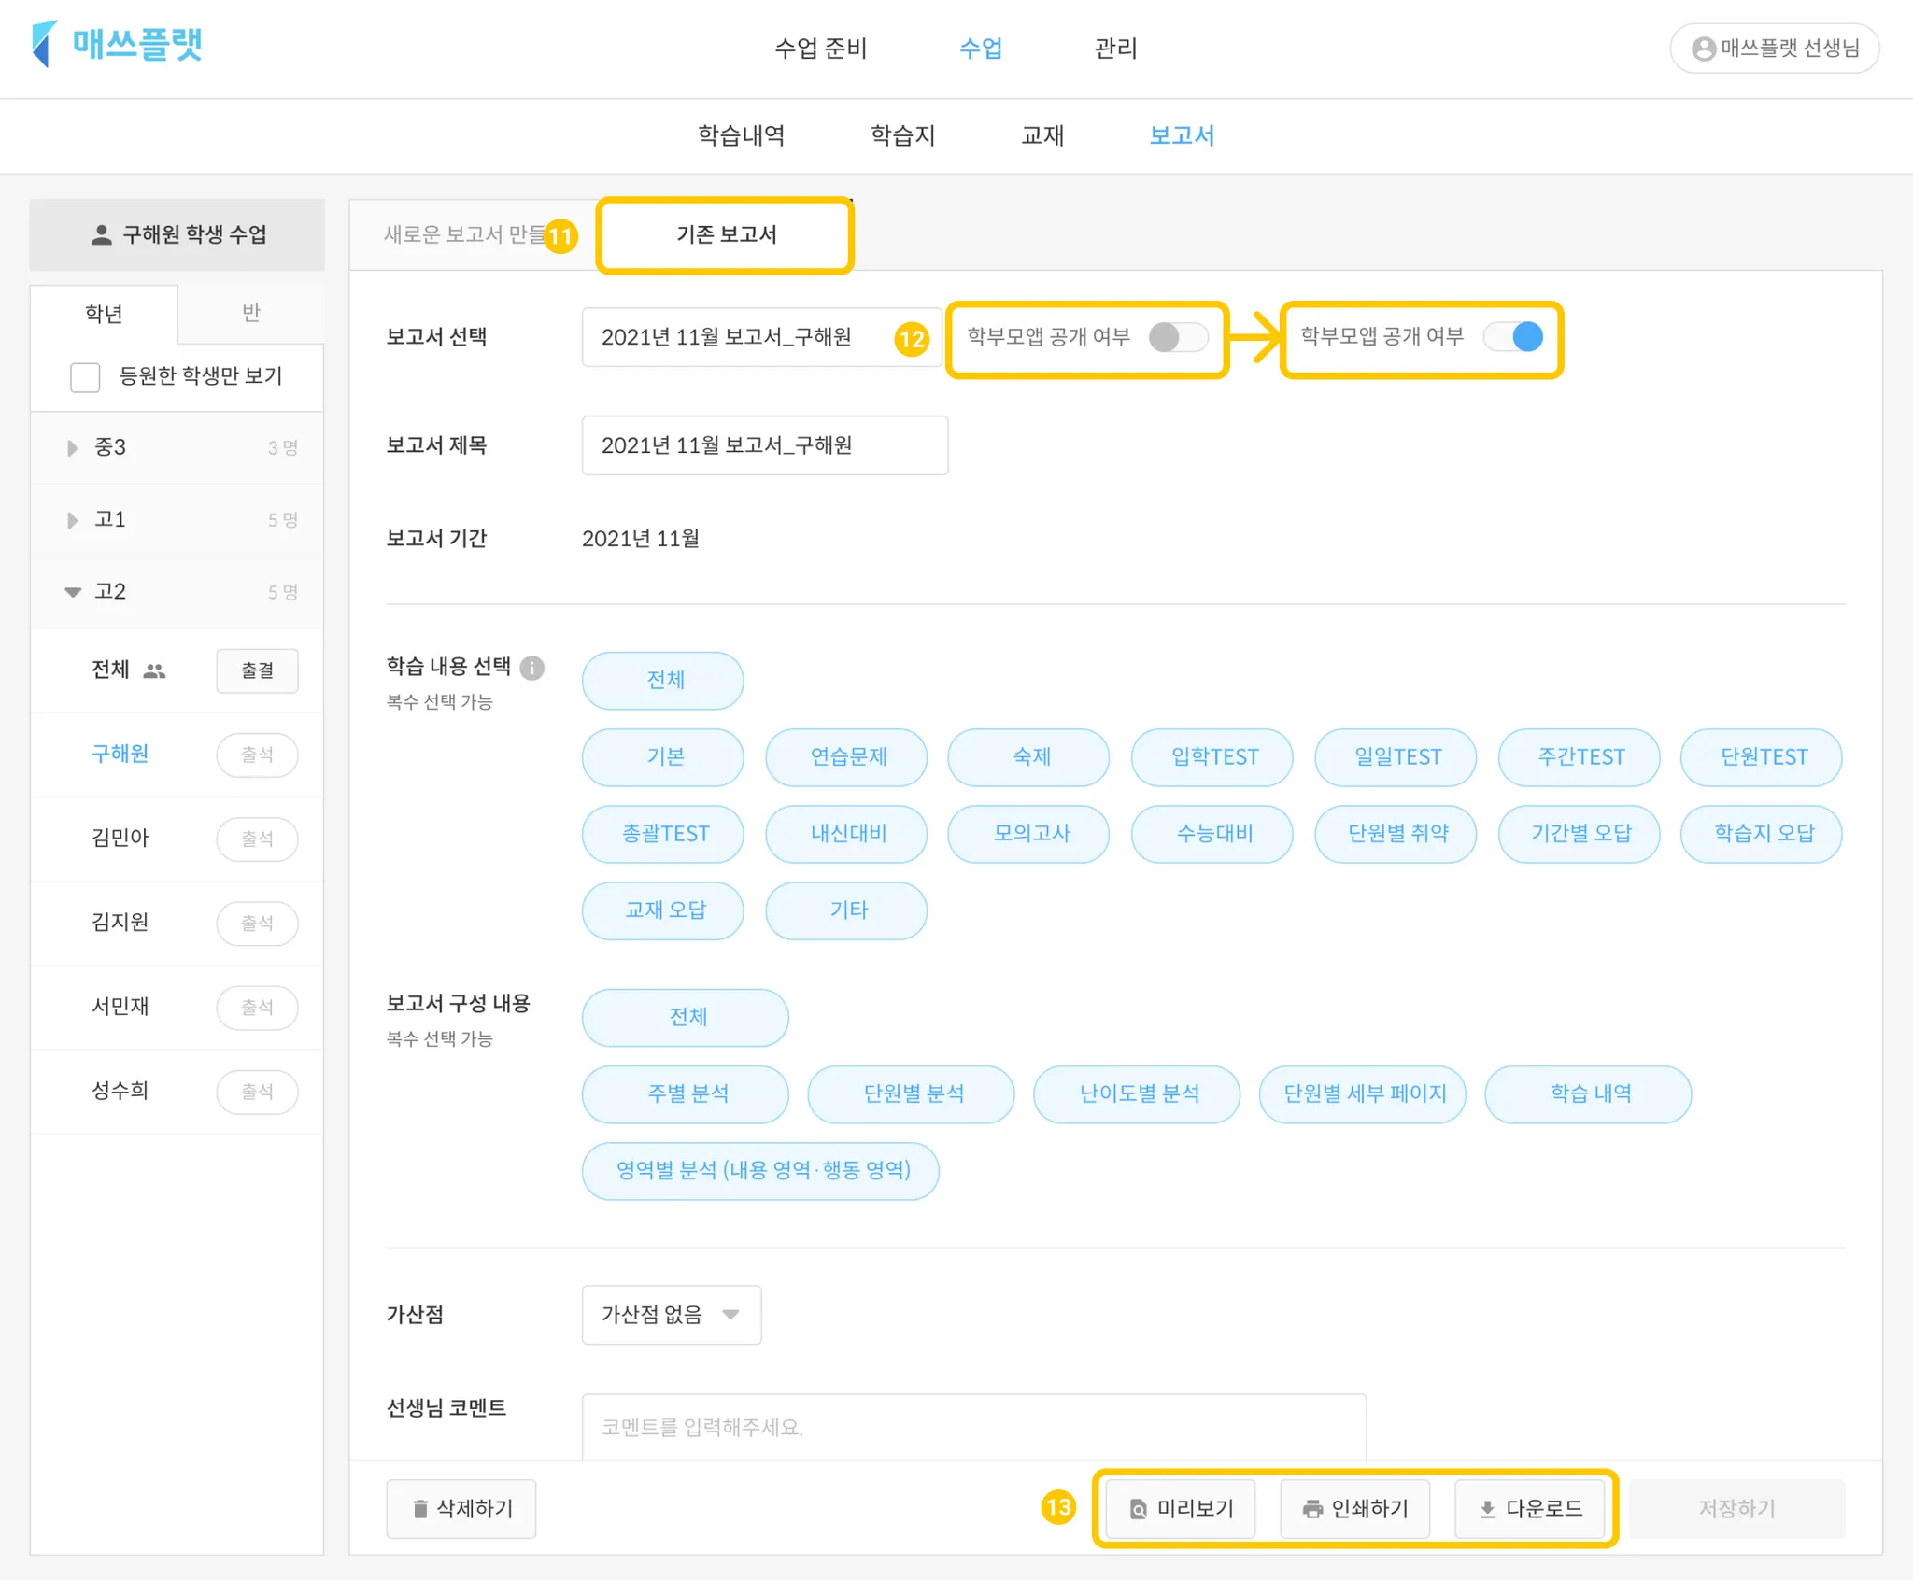The image size is (1913, 1580).
Task: Check 등원한 학생만 보기 checkbox
Action: coord(85,377)
